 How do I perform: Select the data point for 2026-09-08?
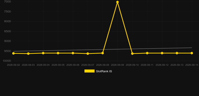(x=103, y=53)
